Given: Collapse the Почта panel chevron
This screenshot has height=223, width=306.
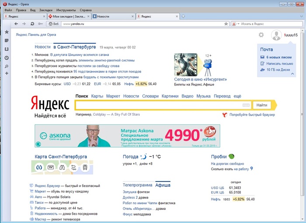Looking at the screenshot, I should 292,74.
